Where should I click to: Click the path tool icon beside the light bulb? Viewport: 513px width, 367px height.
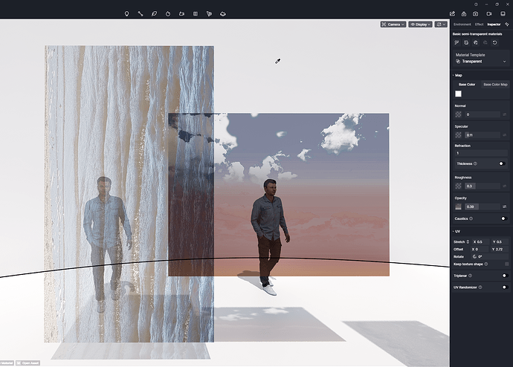tap(140, 13)
